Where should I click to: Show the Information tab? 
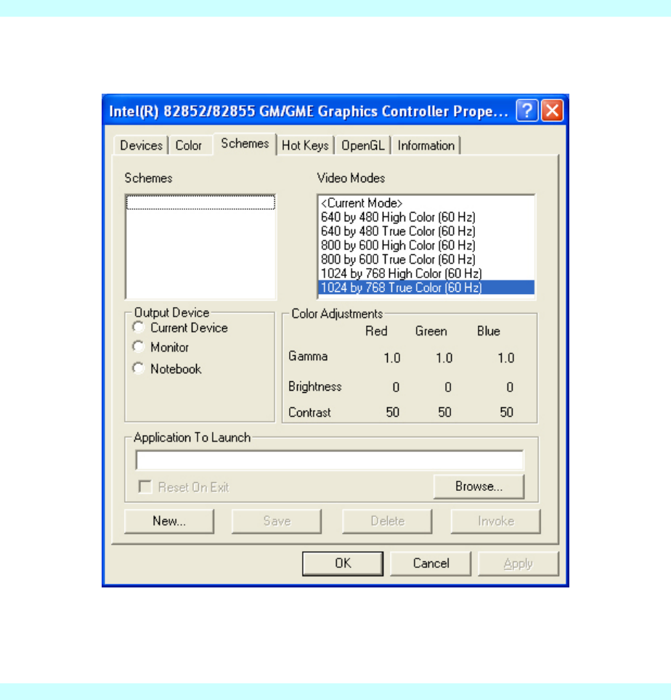(x=426, y=145)
